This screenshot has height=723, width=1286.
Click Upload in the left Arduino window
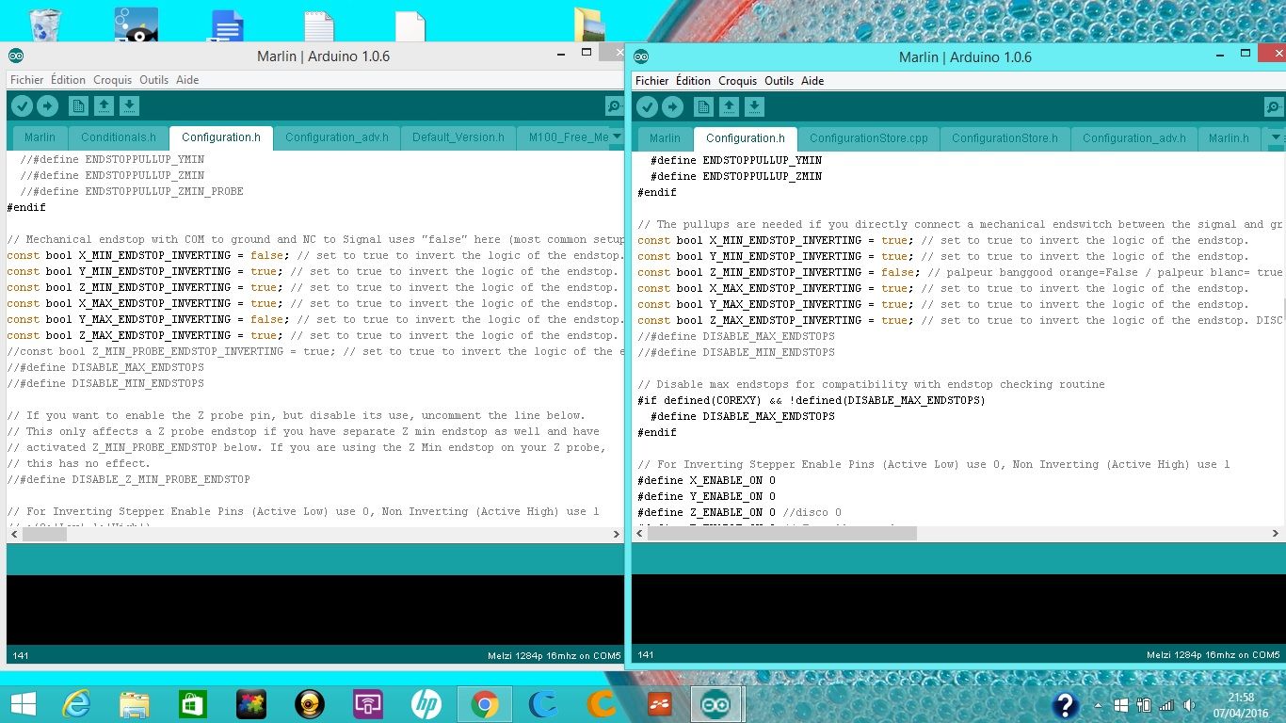click(x=47, y=106)
